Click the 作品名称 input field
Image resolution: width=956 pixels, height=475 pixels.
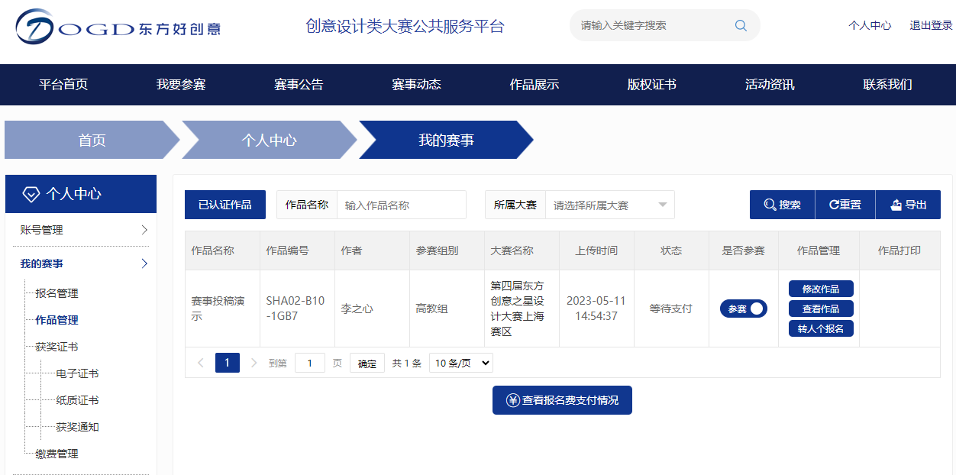click(x=401, y=205)
